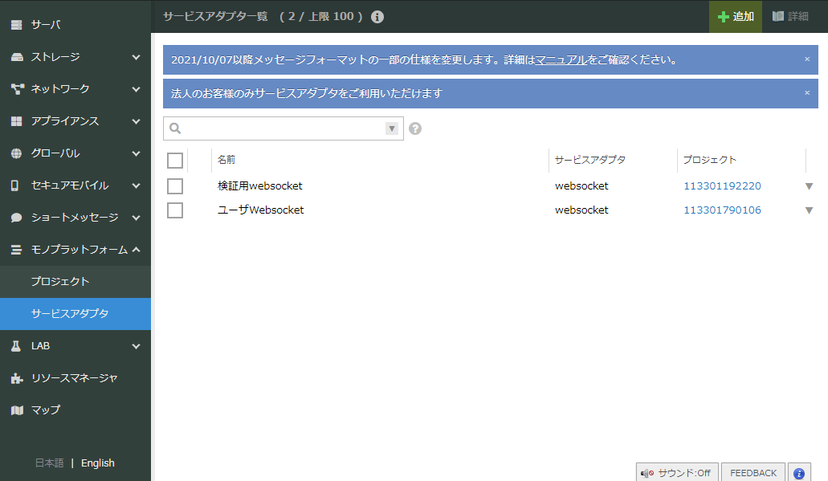The height and width of the screenshot is (481, 828).
Task: Select the ユーザWebsocket name cell
Action: click(x=260, y=210)
